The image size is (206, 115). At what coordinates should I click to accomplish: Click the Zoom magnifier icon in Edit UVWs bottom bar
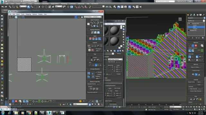[92, 104]
